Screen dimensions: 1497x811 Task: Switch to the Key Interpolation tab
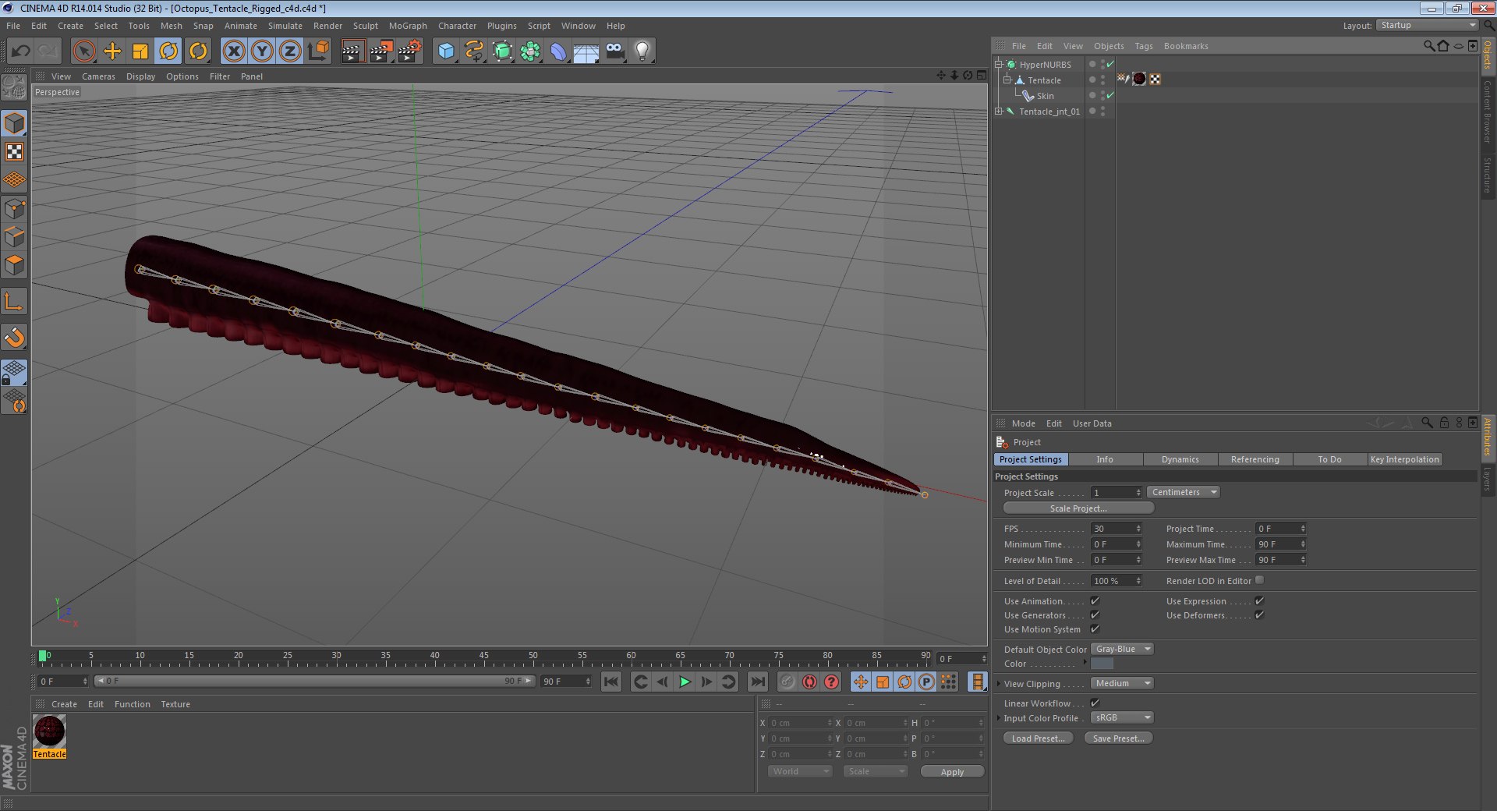[1405, 459]
